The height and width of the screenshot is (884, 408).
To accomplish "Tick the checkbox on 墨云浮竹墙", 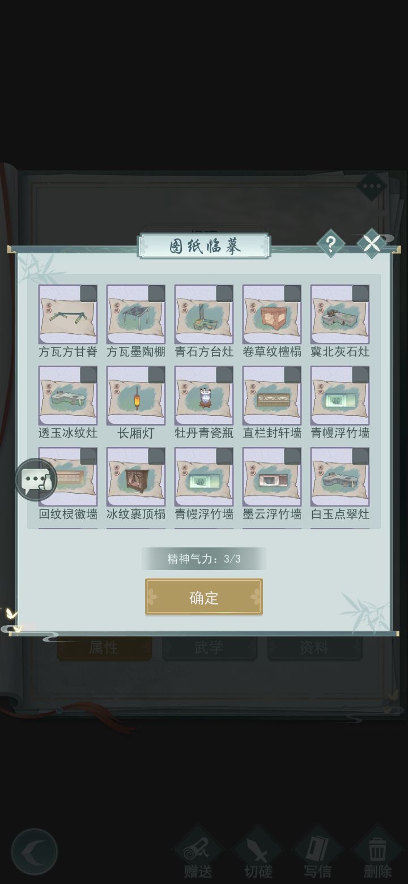I will 292,456.
